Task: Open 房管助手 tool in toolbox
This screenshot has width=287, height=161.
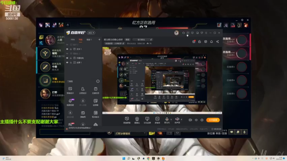Action: pyautogui.click(x=83, y=91)
